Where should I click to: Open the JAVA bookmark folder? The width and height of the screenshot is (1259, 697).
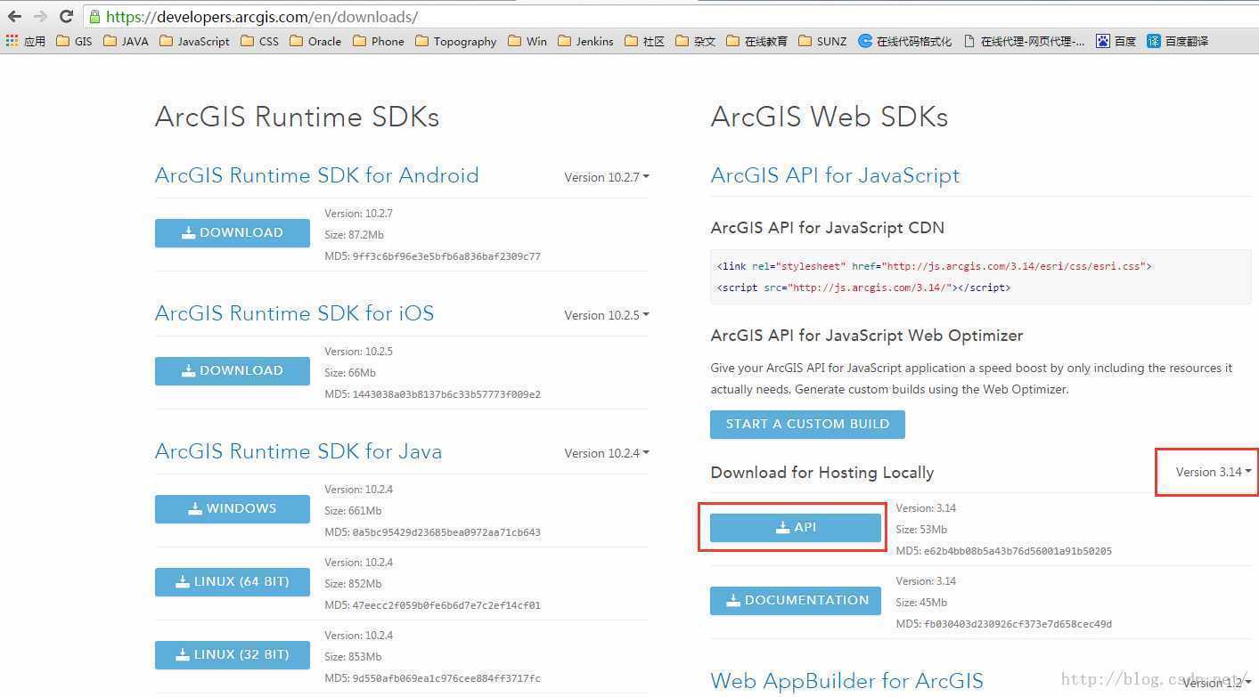126,41
